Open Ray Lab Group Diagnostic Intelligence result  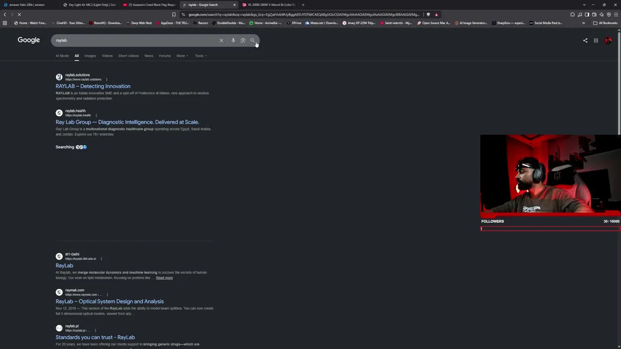(x=127, y=122)
